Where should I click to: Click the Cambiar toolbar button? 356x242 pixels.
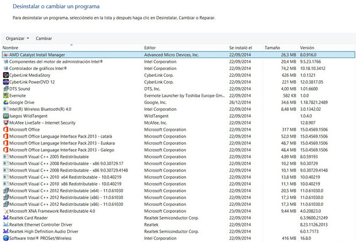tap(44, 38)
